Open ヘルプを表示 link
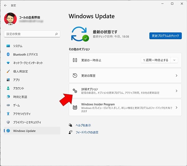This screenshot has height=166, width=187. (83, 125)
